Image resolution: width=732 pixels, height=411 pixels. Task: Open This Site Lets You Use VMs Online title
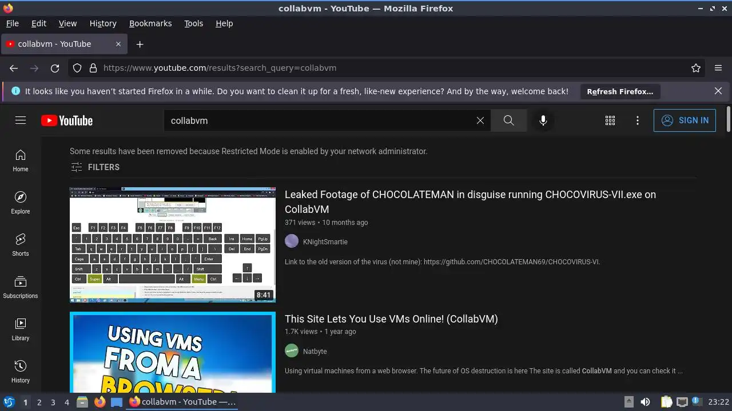pyautogui.click(x=391, y=319)
